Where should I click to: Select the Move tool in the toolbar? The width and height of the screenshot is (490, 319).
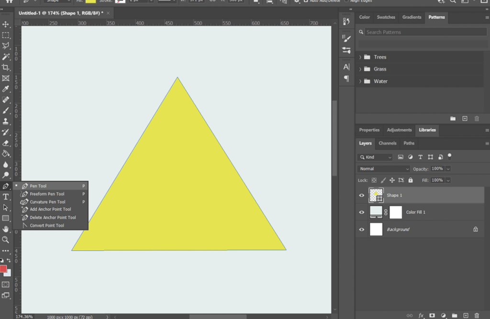click(x=6, y=24)
